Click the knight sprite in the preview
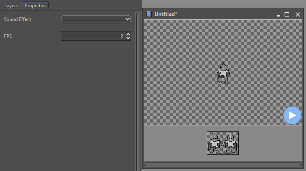 (223, 73)
